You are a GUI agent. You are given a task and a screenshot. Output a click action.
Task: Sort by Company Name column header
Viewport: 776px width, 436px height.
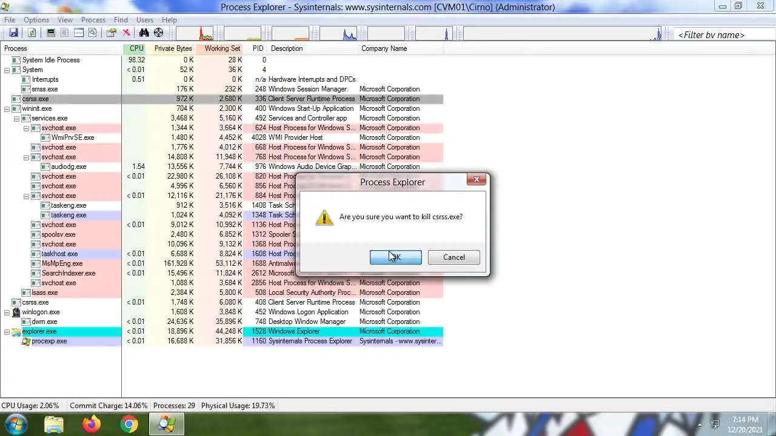[401, 48]
